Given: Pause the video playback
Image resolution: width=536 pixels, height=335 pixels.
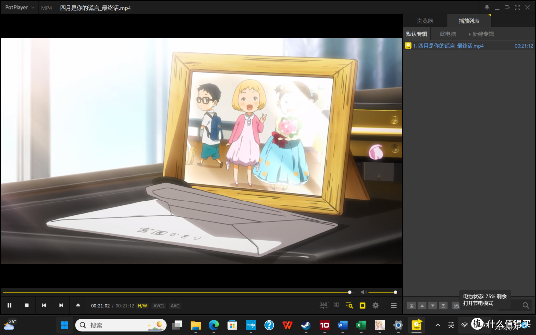Looking at the screenshot, I should [x=9, y=305].
